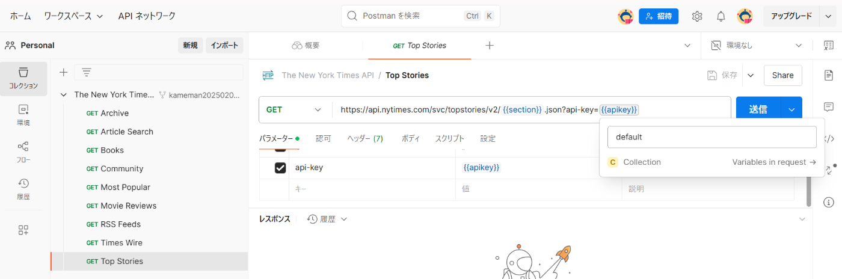This screenshot has height=279, width=842.
Task: Open the code snippet icon in right sidebar
Action: tap(830, 138)
